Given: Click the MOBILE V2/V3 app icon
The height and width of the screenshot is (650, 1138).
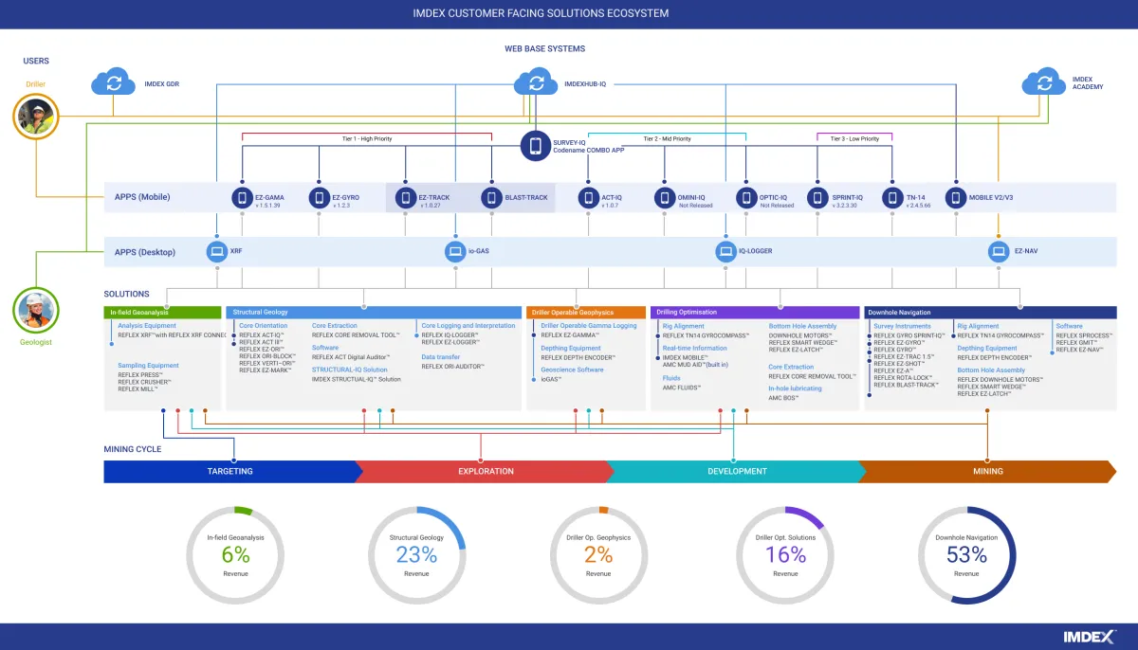Looking at the screenshot, I should pos(955,198).
